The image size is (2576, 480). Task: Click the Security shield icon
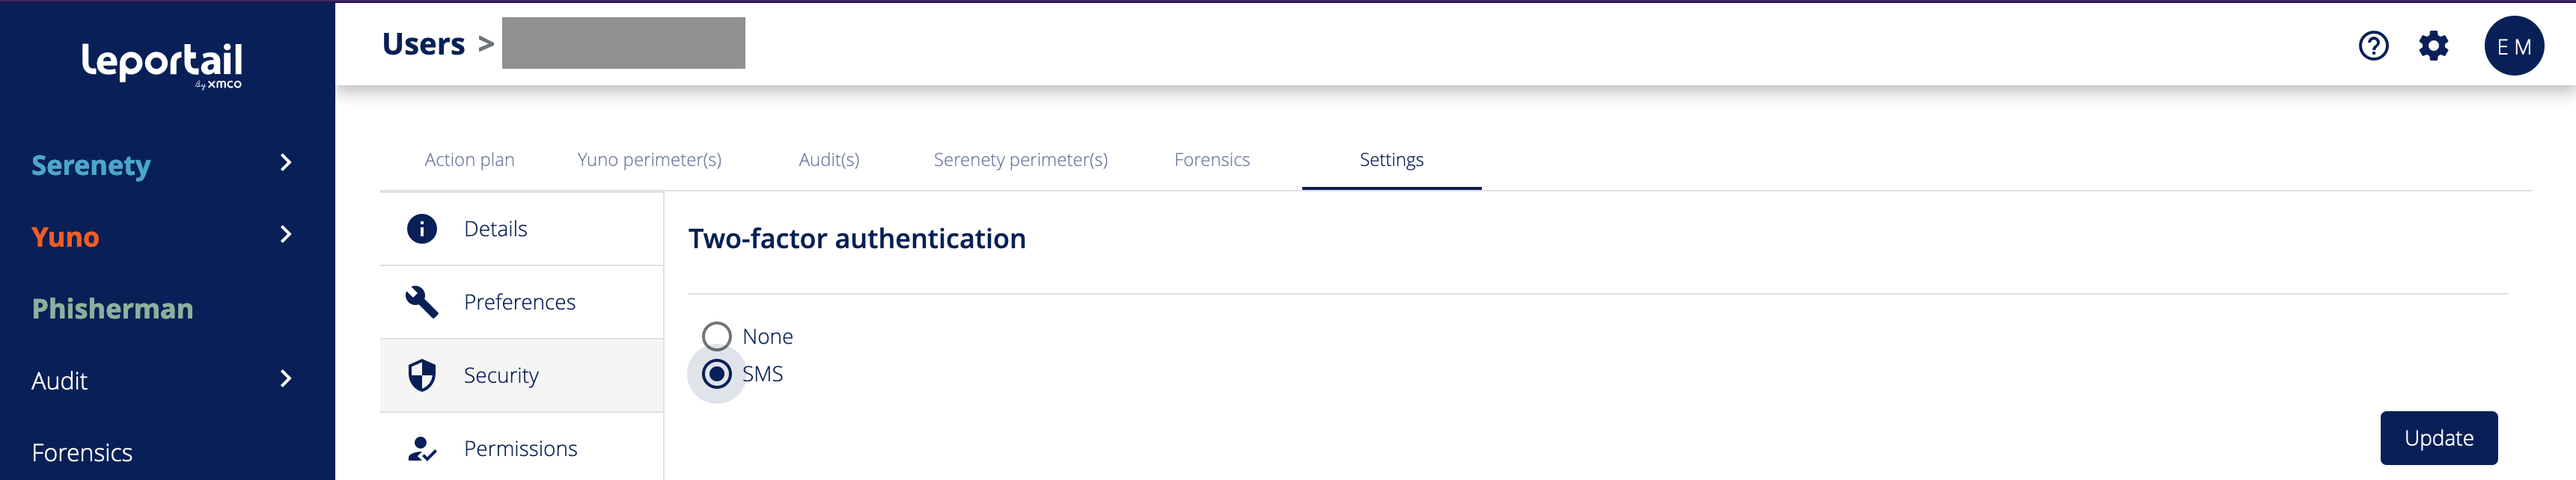[422, 375]
